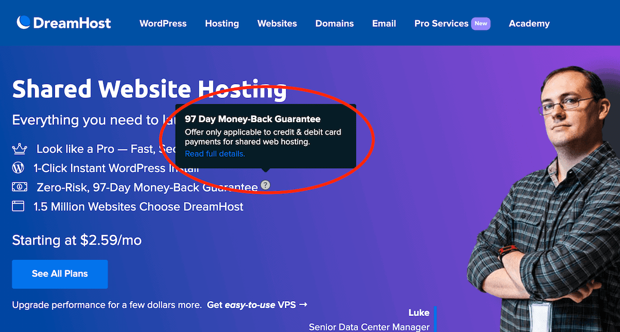Go to the Academy page
Viewport: 620px width, 332px height.
pos(529,23)
